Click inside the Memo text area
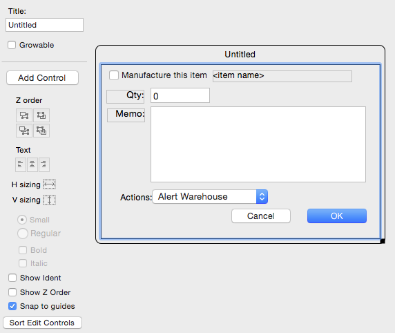The height and width of the screenshot is (333, 395). (x=258, y=144)
